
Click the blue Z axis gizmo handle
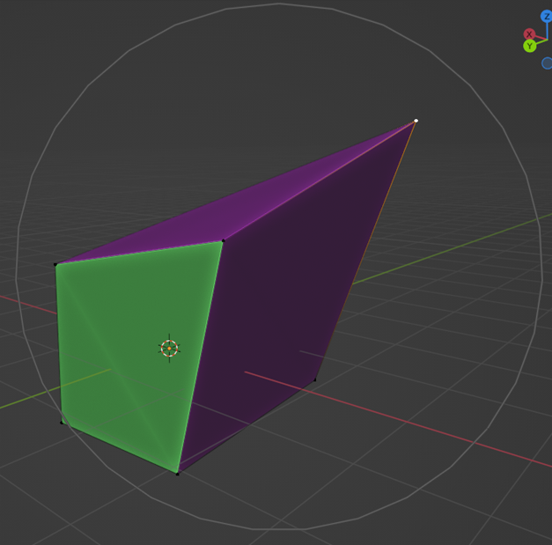click(547, 17)
